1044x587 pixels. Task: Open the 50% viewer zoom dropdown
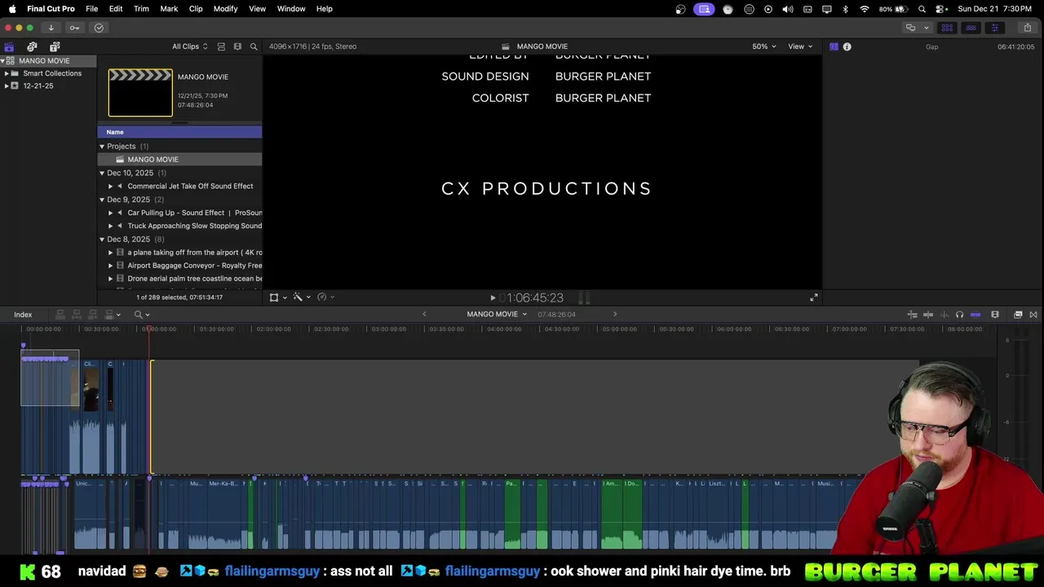(763, 46)
